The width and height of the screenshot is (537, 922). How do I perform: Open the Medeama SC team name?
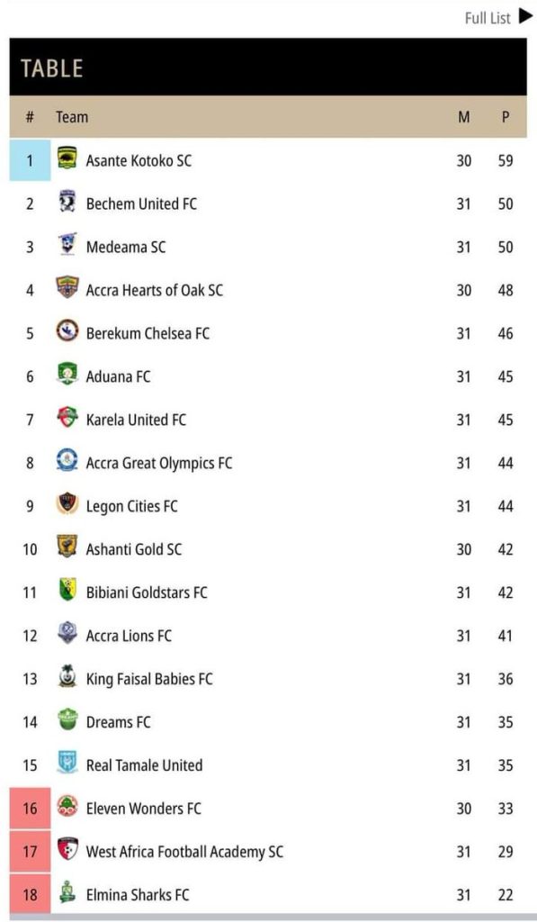point(126,247)
